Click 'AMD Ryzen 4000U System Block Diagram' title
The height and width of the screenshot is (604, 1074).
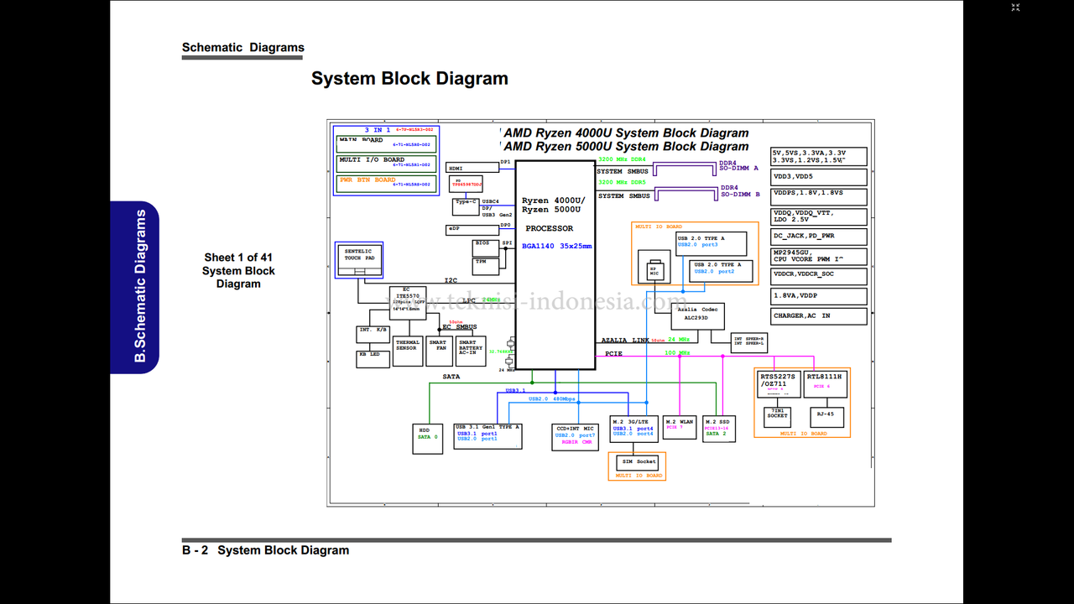pyautogui.click(x=626, y=133)
